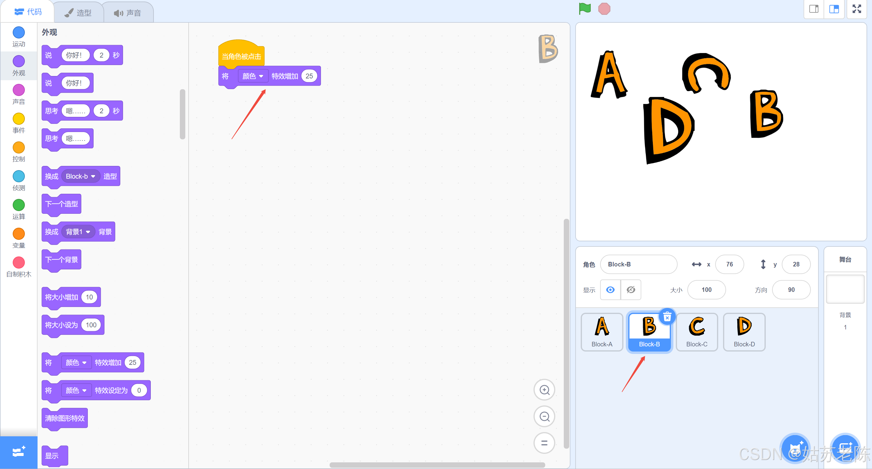Show sprite using the eye icon
Viewport: 872px width, 469px height.
coord(610,290)
